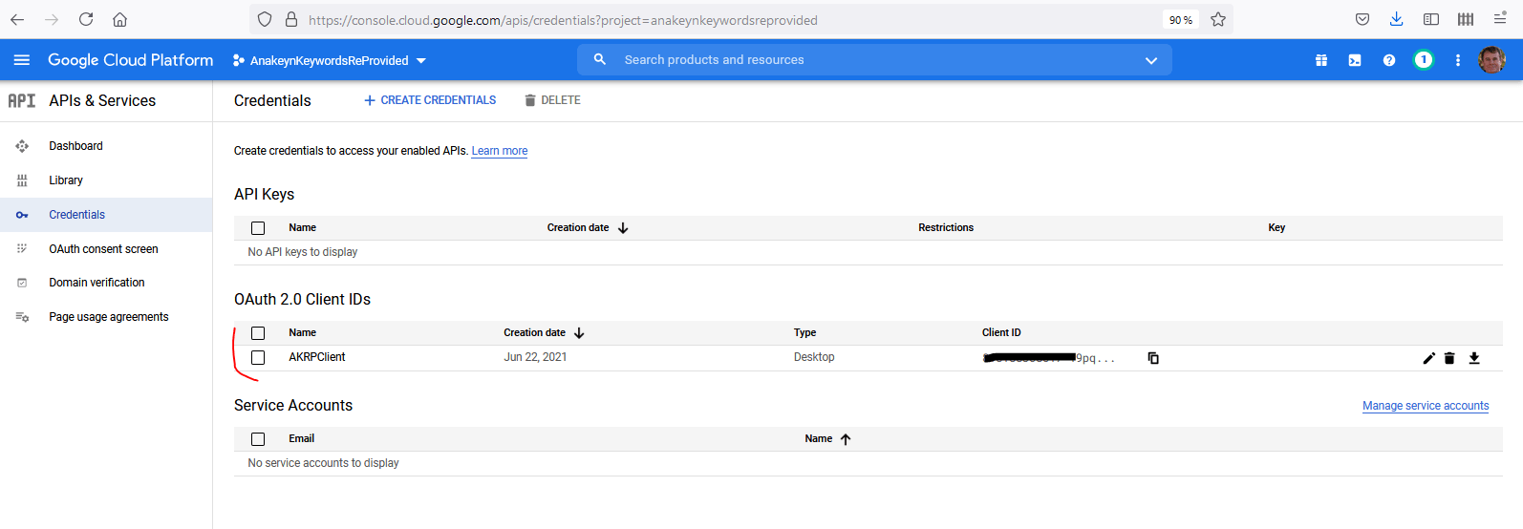Viewport: 1523px width, 529px height.
Task: Click the Client ID column header
Action: click(x=1001, y=332)
